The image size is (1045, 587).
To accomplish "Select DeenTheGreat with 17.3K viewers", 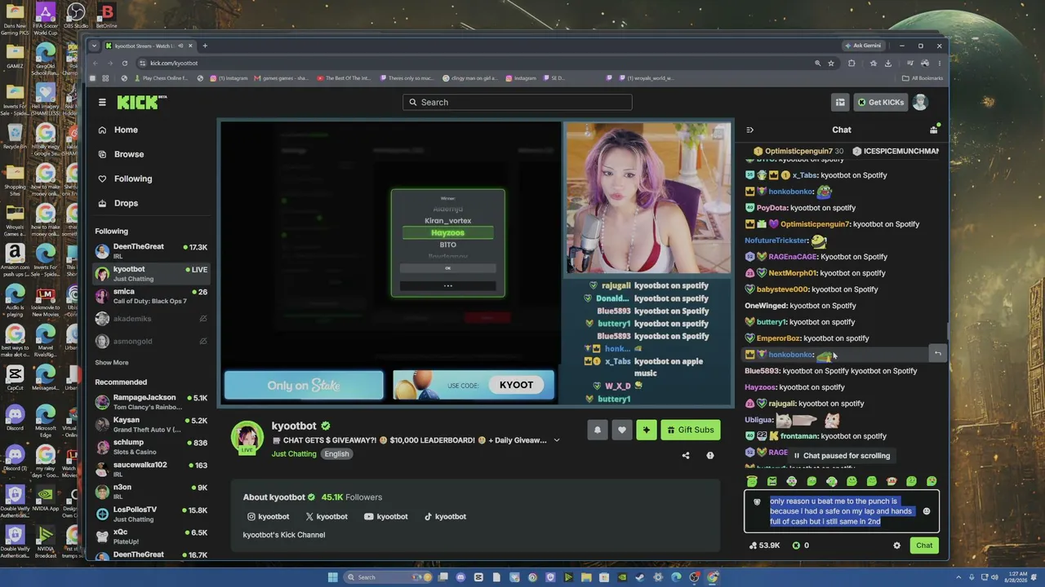I will tap(152, 251).
